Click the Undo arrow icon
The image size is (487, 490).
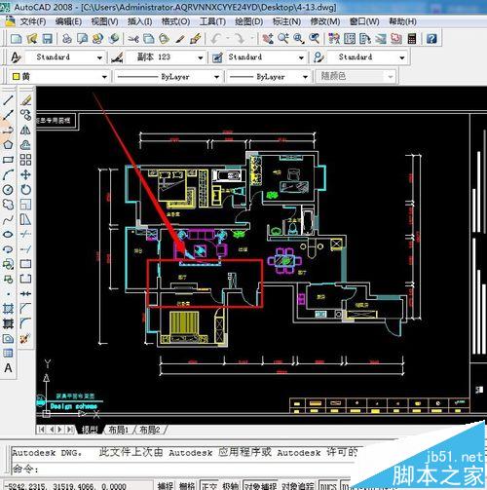tap(215, 39)
